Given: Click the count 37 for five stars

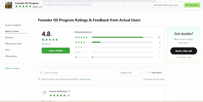Looking at the screenshot, I should [159, 37].
